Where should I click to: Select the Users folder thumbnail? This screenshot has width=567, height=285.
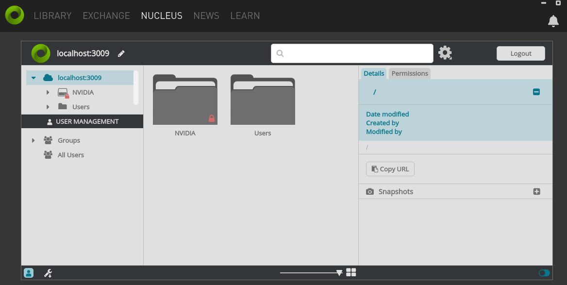pyautogui.click(x=263, y=100)
